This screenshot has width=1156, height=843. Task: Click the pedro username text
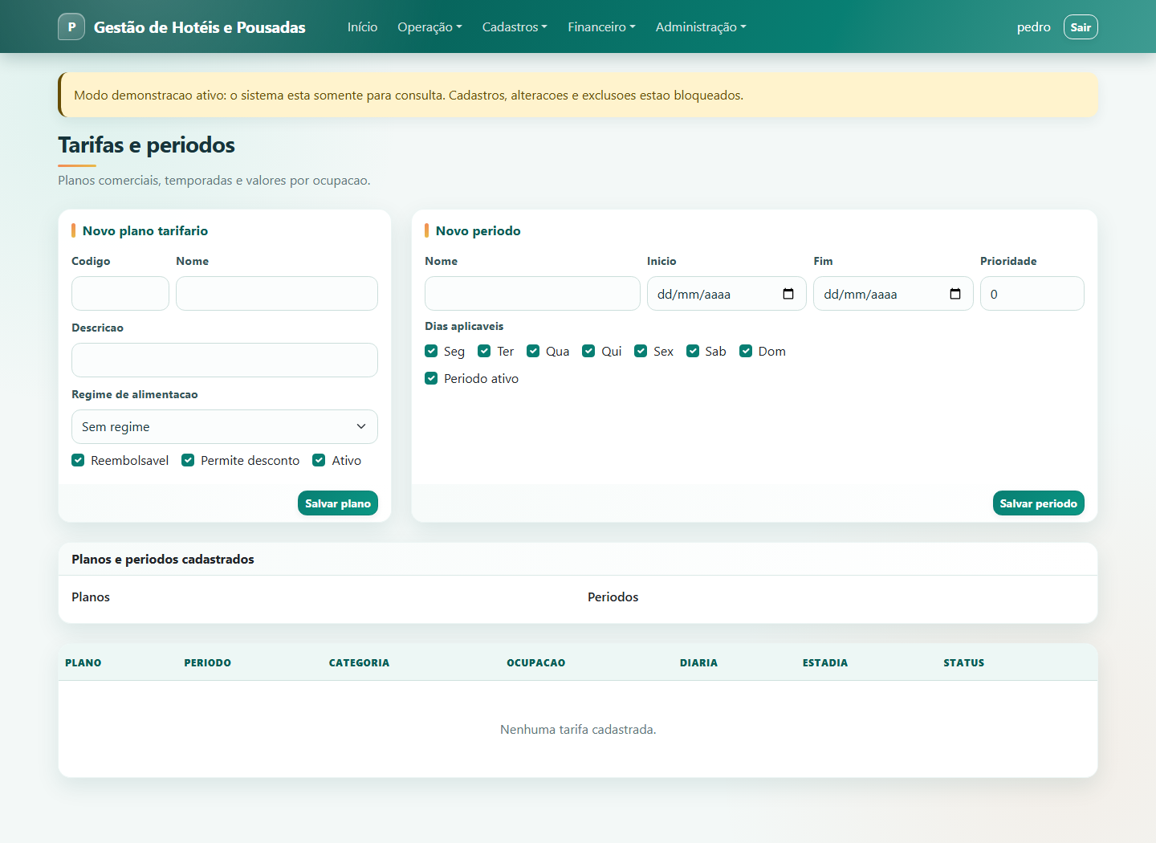pos(1034,26)
